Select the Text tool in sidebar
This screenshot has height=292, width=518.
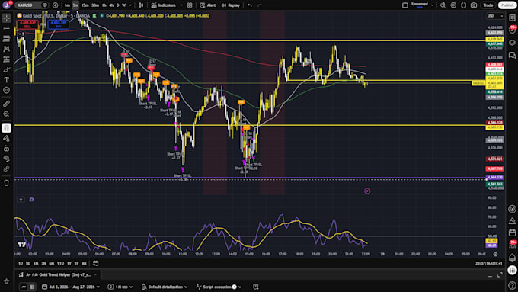(6, 80)
